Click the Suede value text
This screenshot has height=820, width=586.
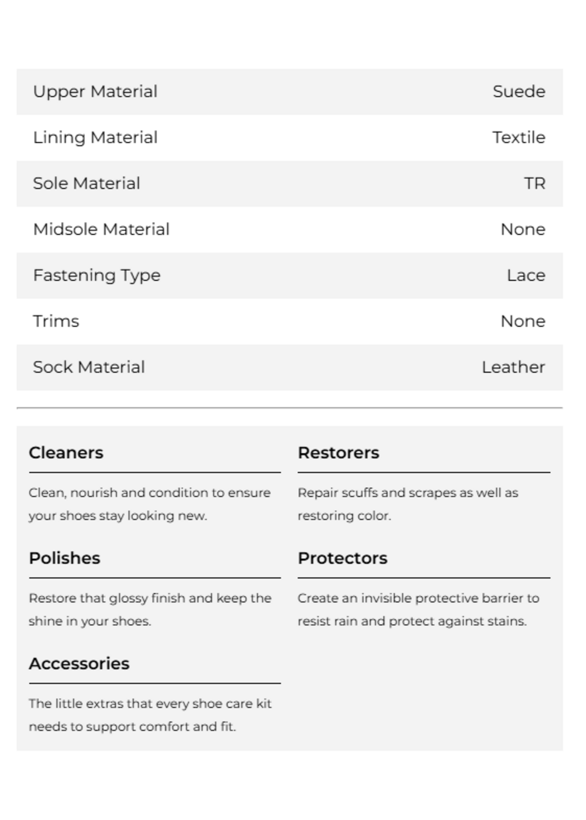[519, 91]
